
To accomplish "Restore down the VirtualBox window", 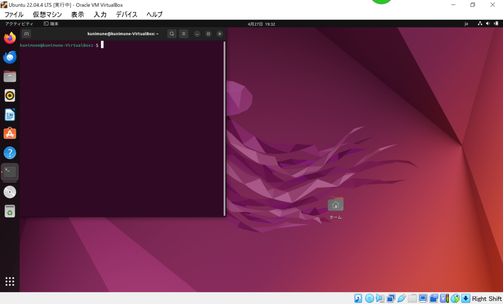I will (473, 5).
